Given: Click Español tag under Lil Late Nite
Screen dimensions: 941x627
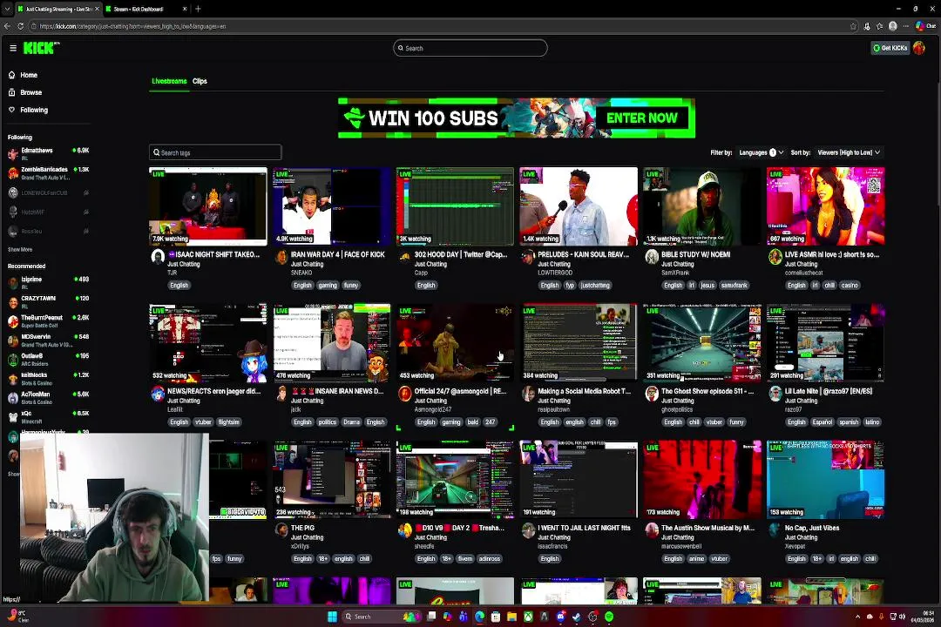Looking at the screenshot, I should [823, 422].
